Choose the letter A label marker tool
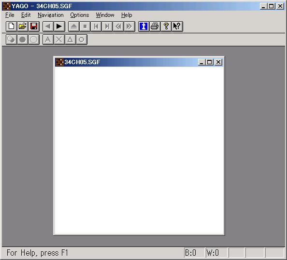This screenshot has width=287, height=260. coord(48,40)
